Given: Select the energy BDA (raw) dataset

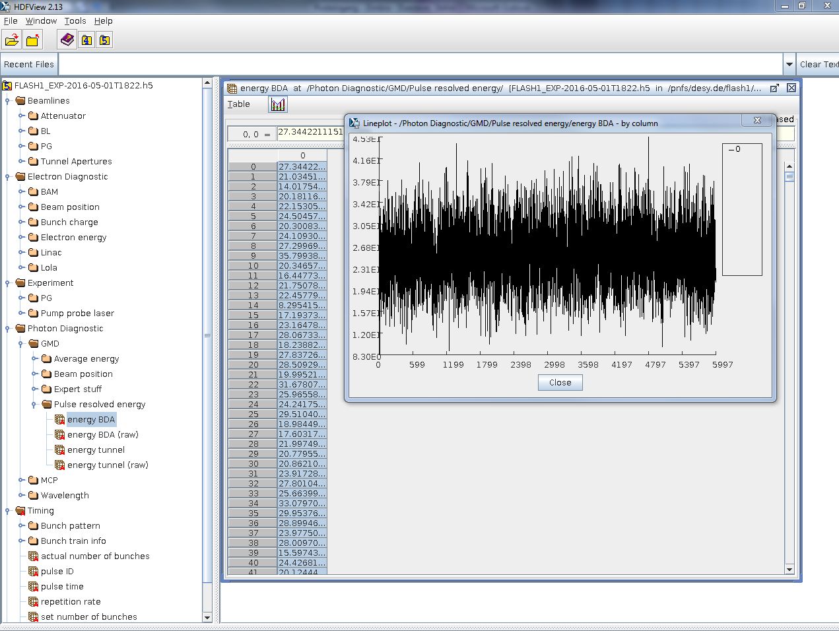Looking at the screenshot, I should [x=102, y=434].
